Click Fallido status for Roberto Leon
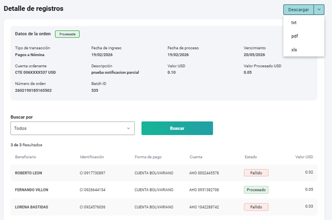 click(256, 173)
